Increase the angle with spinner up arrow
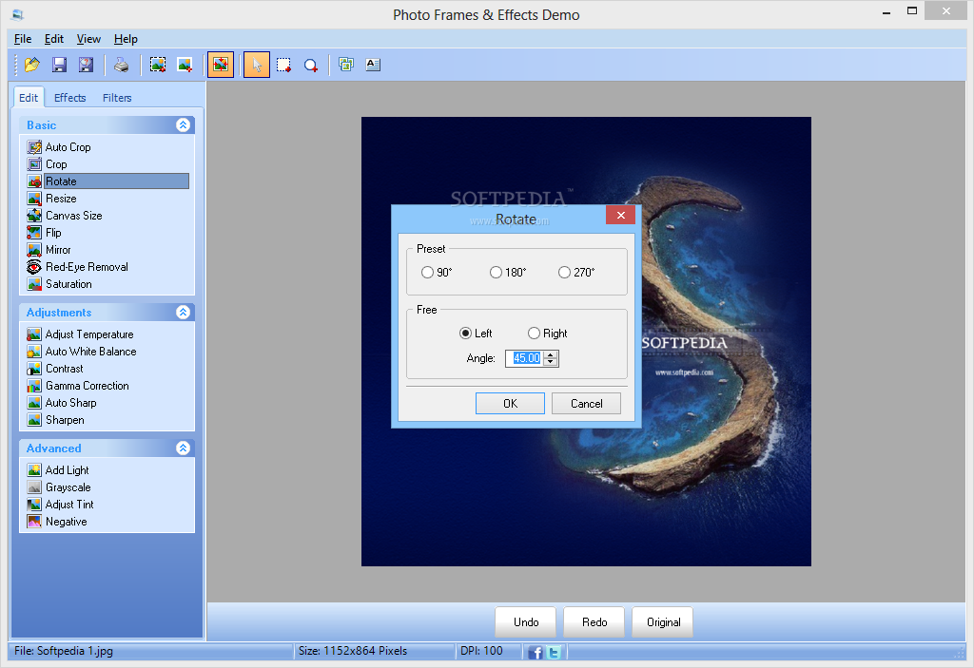 click(x=551, y=354)
